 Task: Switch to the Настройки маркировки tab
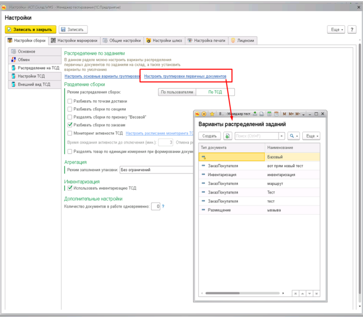74,41
